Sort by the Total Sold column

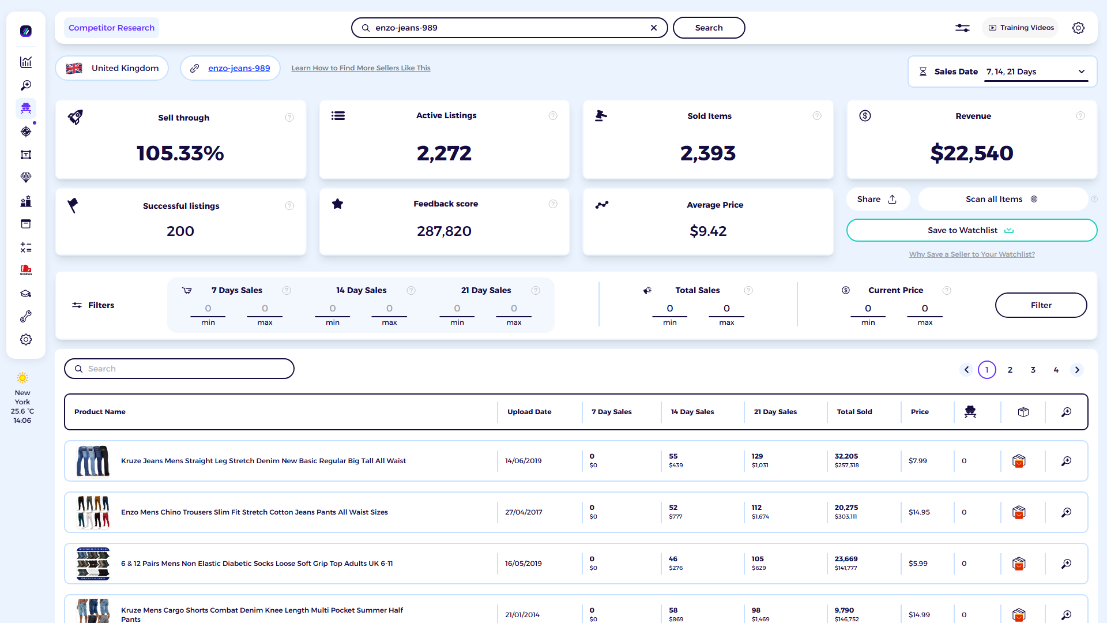click(x=854, y=412)
